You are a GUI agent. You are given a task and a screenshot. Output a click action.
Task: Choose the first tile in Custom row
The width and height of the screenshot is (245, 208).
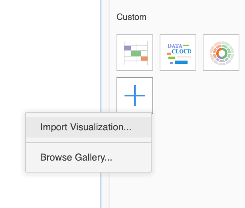135,53
